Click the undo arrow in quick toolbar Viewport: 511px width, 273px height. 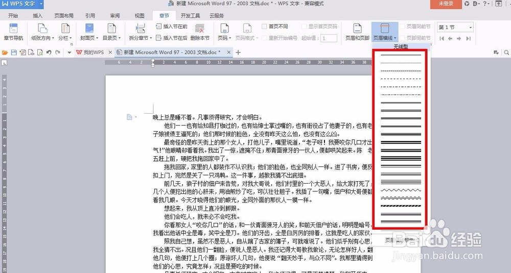click(49, 53)
